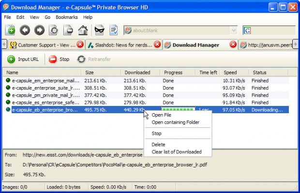Viewport: 300px width, 193px height.
Task: Select the e-capsule_em_enterprise_mail download row
Action: tap(146, 80)
